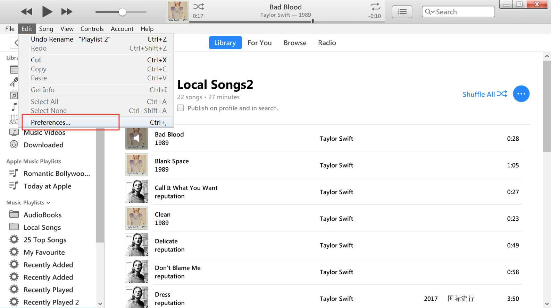Image resolution: width=551 pixels, height=308 pixels.
Task: Select the Delicate song row
Action: [323, 245]
